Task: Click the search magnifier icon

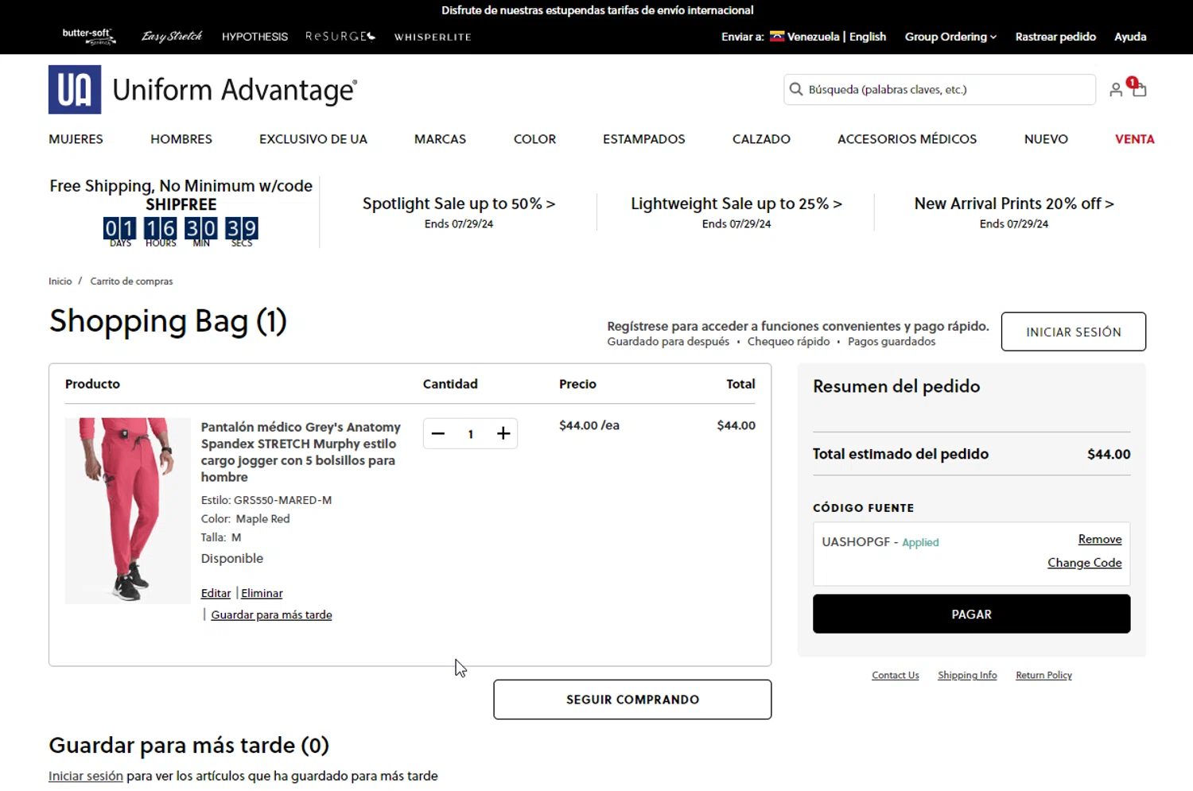Action: tap(795, 89)
